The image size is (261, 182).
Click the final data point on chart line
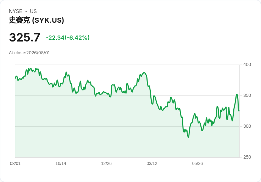pos(239,111)
